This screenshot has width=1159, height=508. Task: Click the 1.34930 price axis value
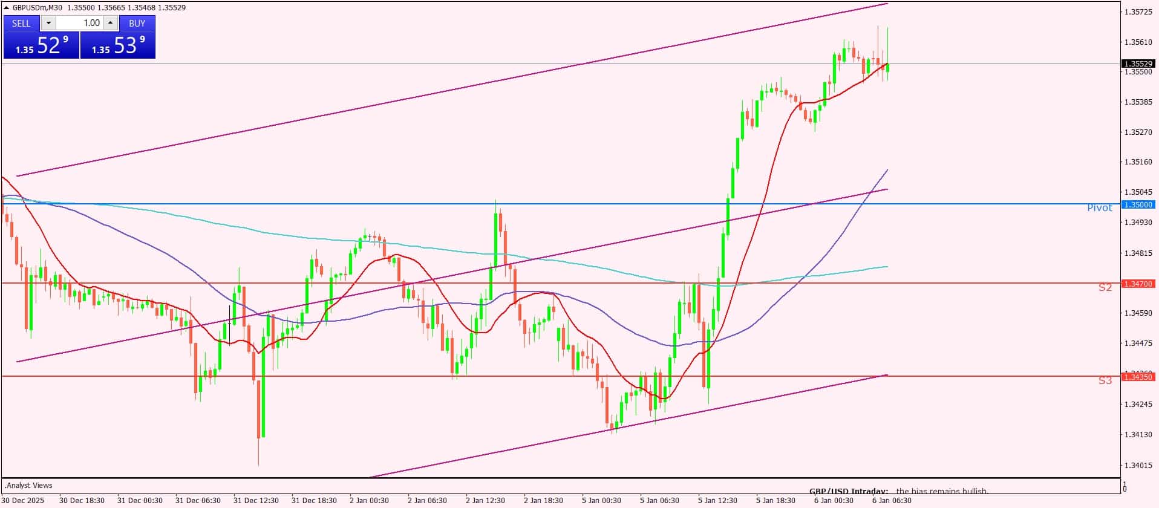coord(1138,223)
